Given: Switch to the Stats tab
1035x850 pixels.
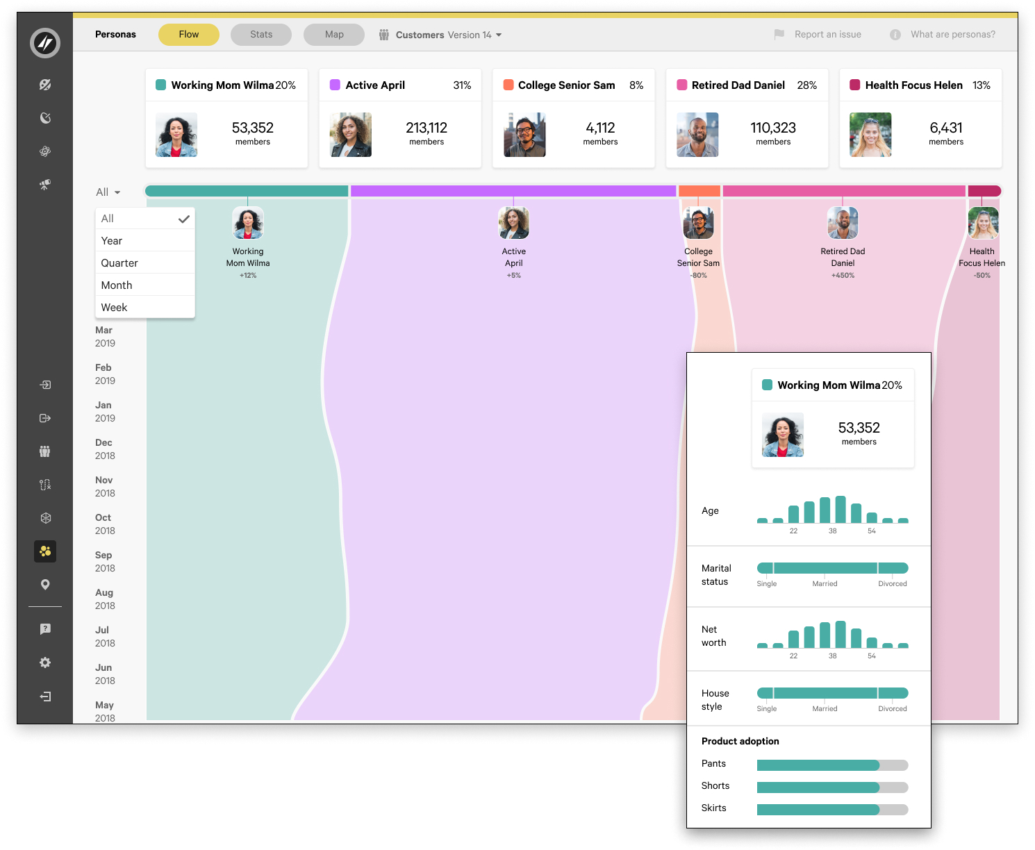Looking at the screenshot, I should click(x=261, y=35).
